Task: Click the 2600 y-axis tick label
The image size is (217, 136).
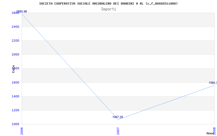Action: [15, 13]
